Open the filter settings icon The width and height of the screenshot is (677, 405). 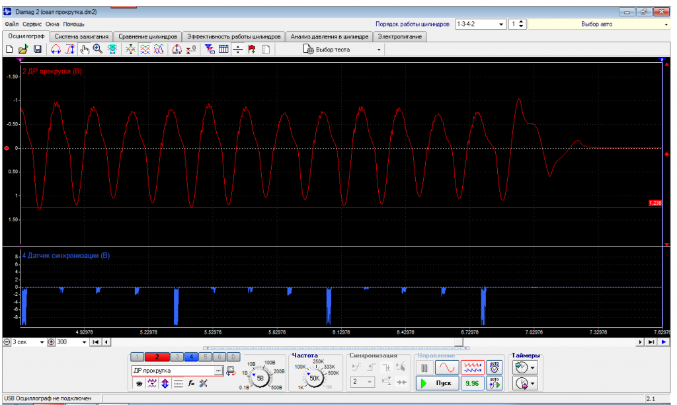point(210,50)
